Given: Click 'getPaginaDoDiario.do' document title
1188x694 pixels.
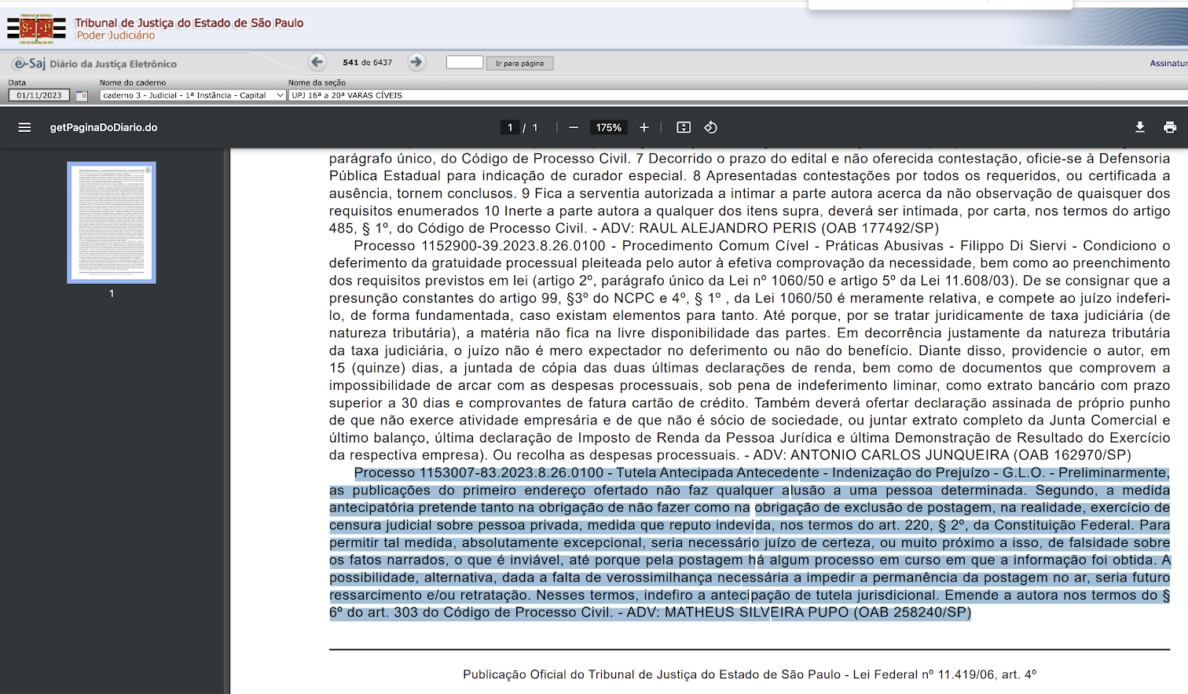Looking at the screenshot, I should point(104,127).
